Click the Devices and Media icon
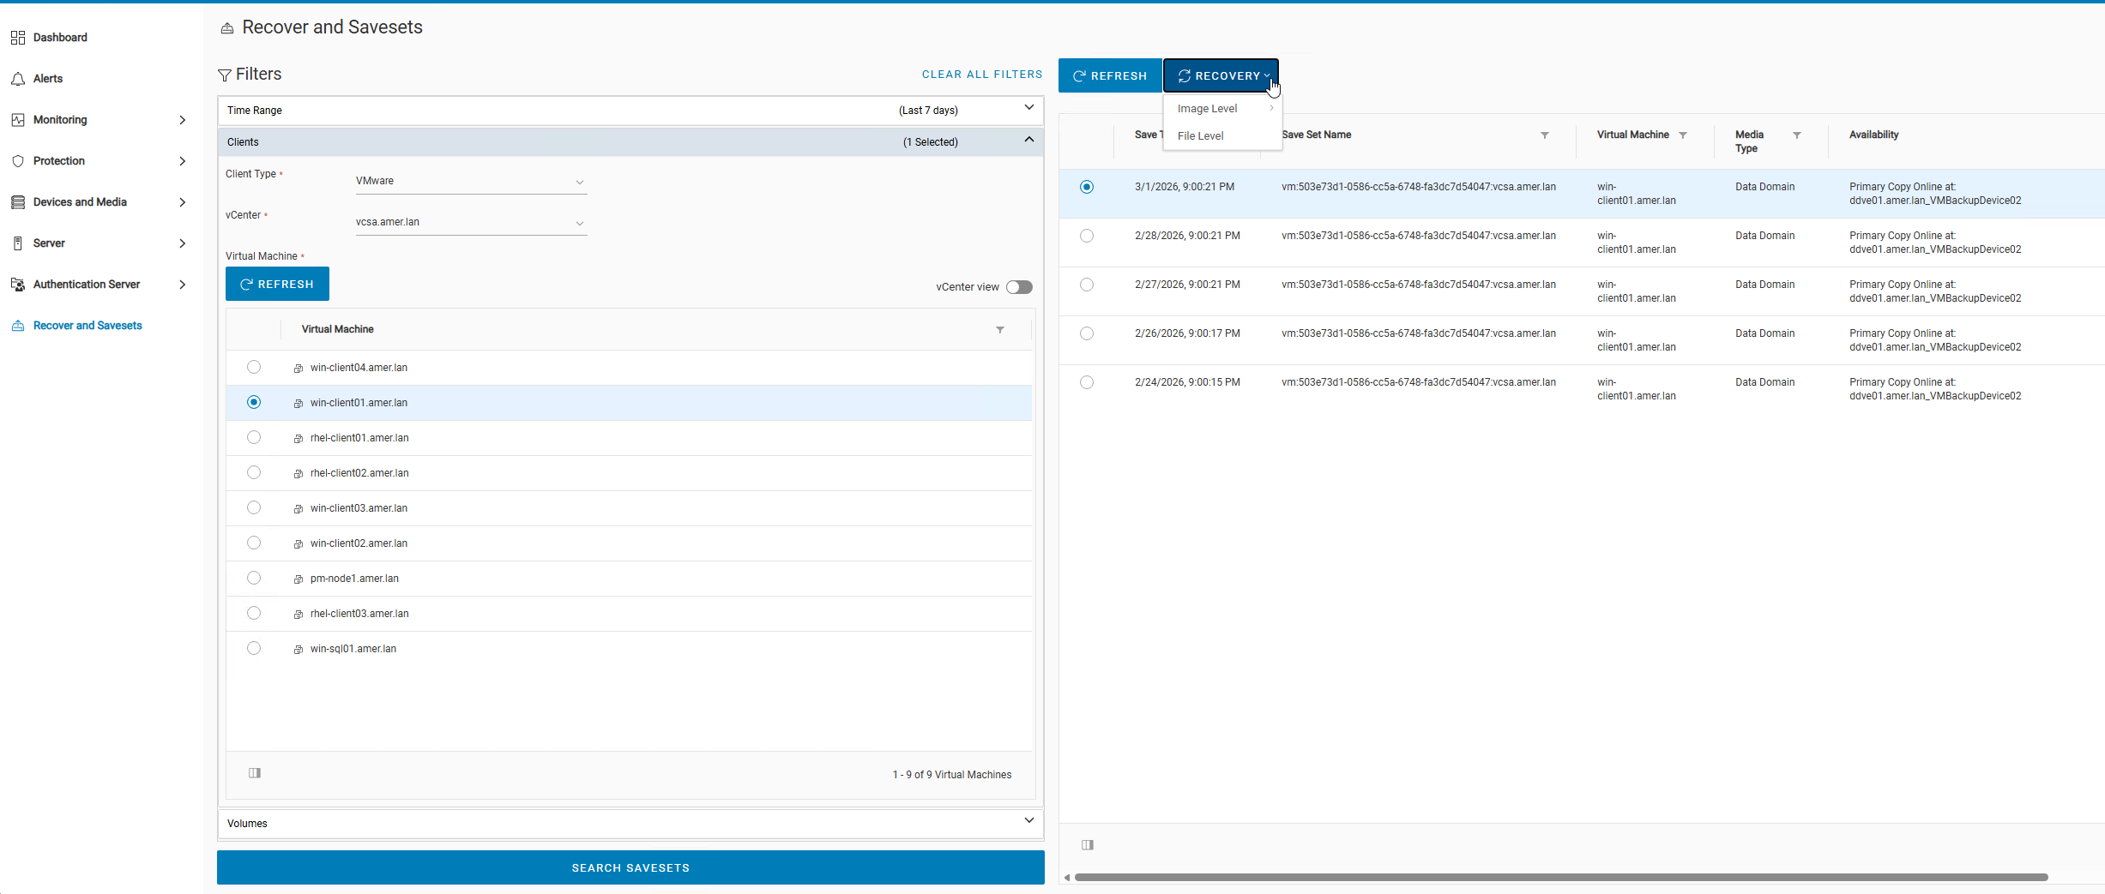Screen dimensions: 2105x894 (18, 202)
